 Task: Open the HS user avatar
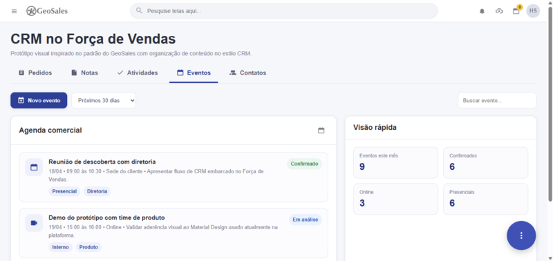533,11
